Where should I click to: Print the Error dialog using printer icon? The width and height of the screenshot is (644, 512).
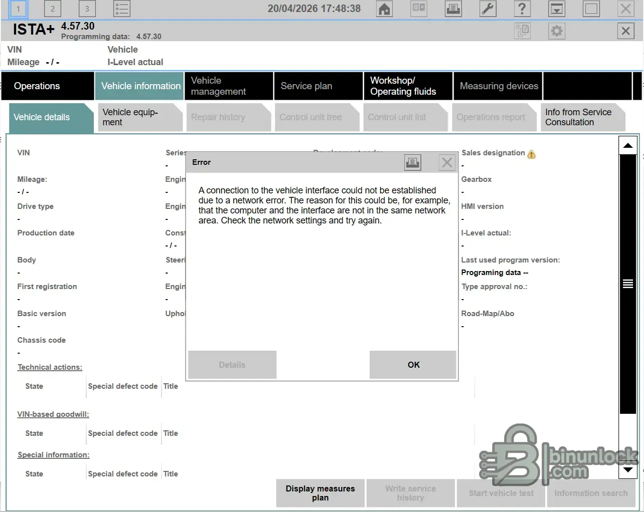[x=412, y=162]
